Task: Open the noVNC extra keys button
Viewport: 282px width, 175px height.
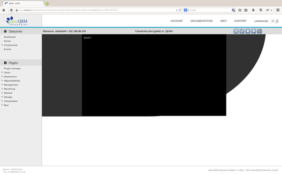Action: 242,31
